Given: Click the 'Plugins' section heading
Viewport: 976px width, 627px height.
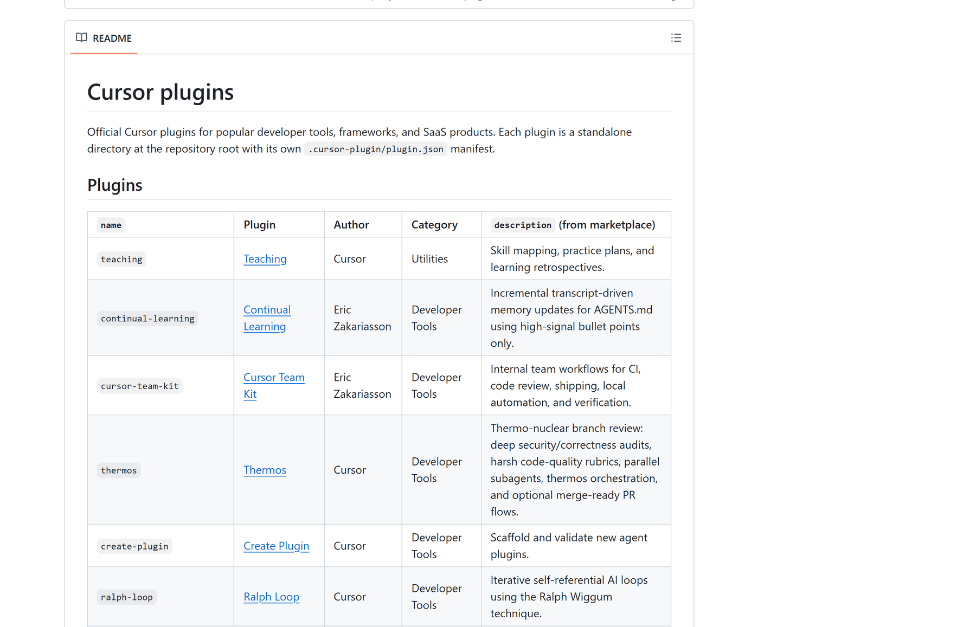Looking at the screenshot, I should [115, 185].
